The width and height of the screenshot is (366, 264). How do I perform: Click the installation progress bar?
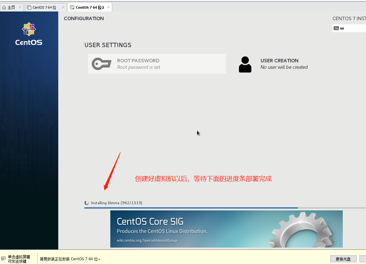pyautogui.click(x=225, y=208)
